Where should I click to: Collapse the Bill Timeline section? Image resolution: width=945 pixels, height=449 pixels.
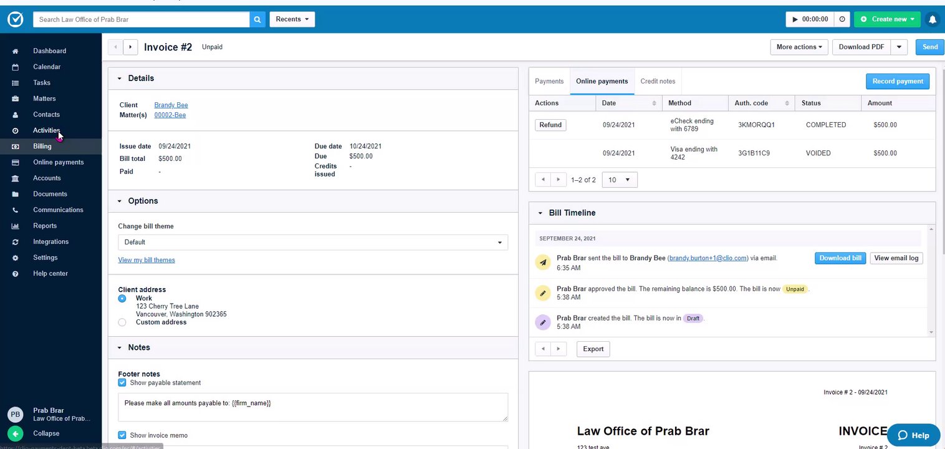click(x=540, y=213)
